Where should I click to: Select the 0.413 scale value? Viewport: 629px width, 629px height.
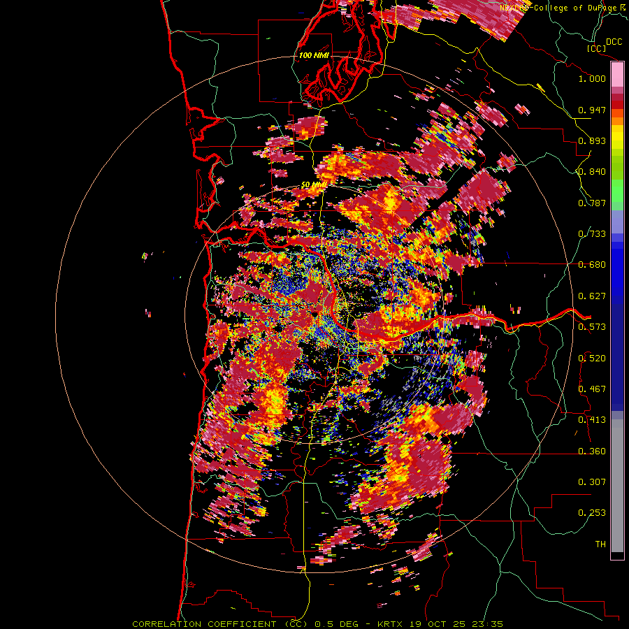592,420
